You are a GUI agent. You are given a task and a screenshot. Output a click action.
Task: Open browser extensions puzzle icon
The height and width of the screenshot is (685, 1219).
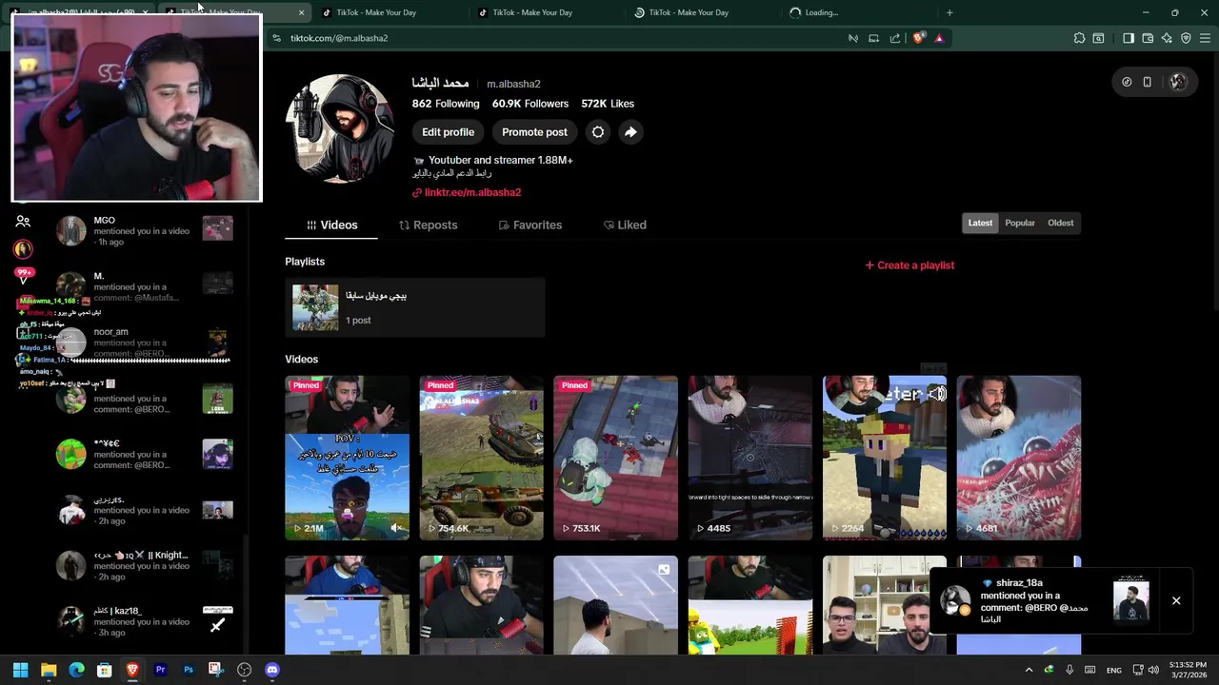[1079, 38]
